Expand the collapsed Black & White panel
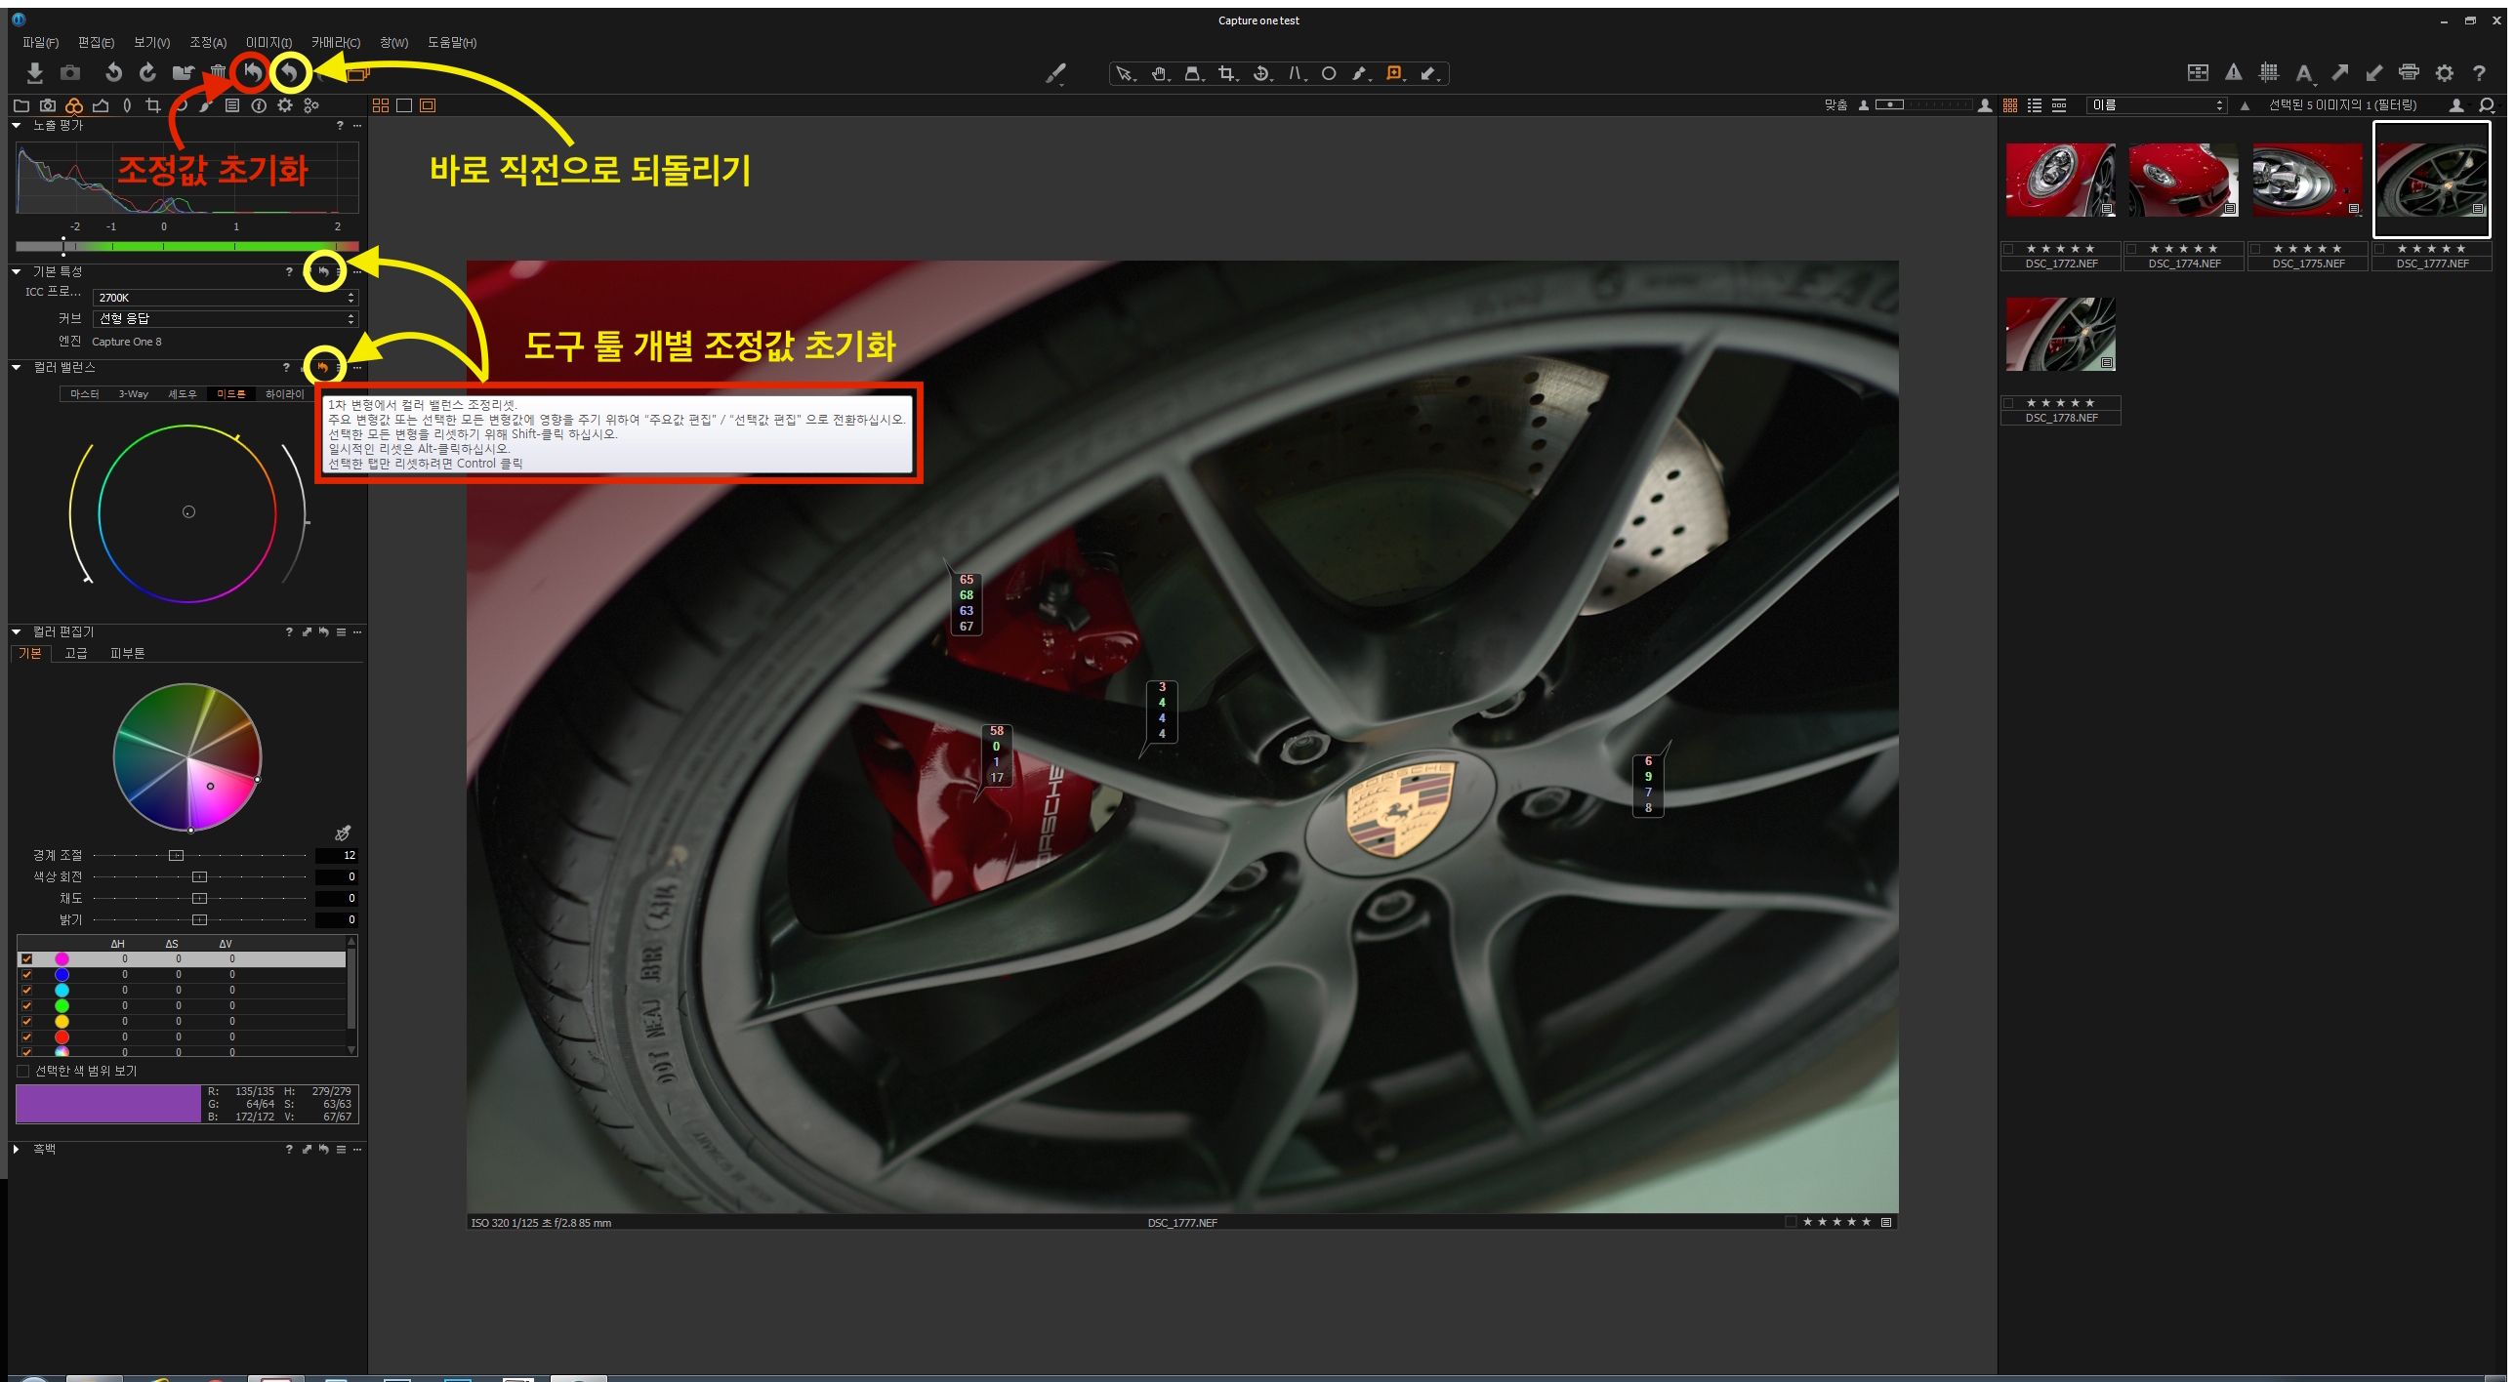 point(17,1149)
